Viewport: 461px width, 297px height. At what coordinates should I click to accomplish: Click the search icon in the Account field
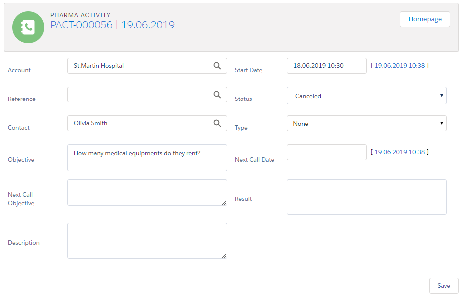(x=217, y=66)
